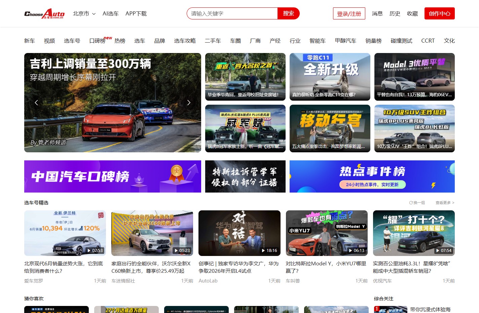Focus the keyword search input field
The height and width of the screenshot is (313, 479).
[232, 13]
